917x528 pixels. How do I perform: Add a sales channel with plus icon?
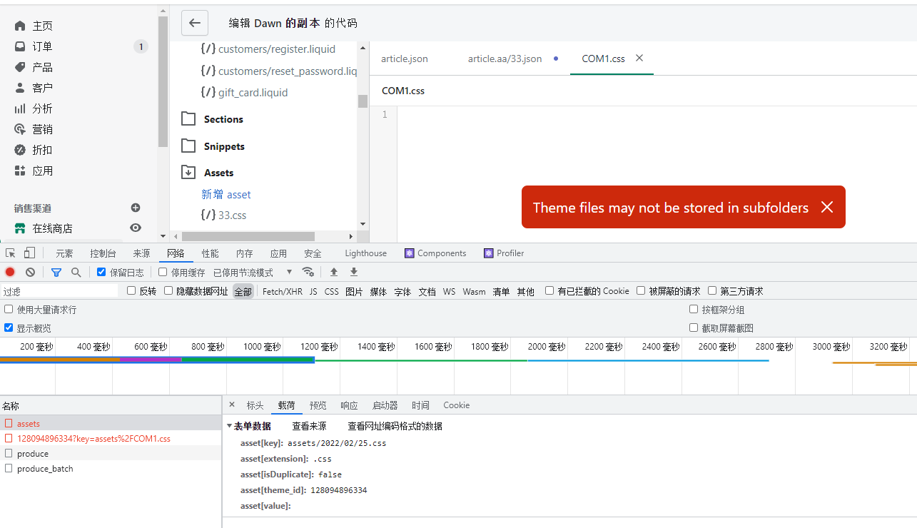[x=136, y=208]
